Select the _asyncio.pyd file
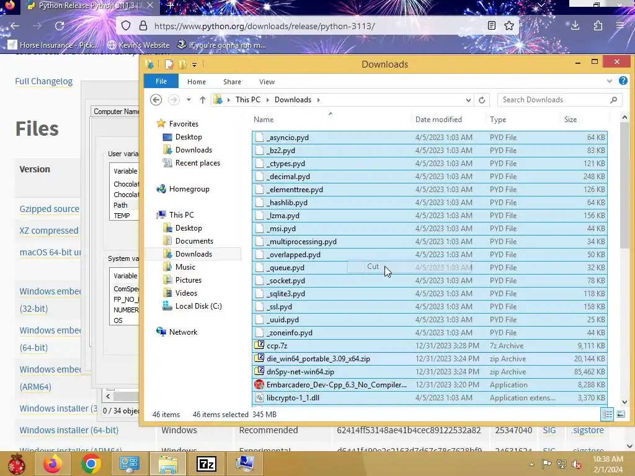The height and width of the screenshot is (476, 635). [429, 138]
